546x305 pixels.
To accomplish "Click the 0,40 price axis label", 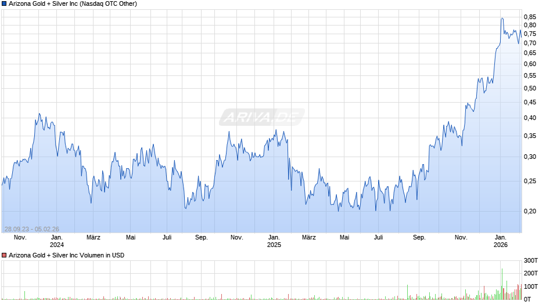I will click(x=530, y=118).
